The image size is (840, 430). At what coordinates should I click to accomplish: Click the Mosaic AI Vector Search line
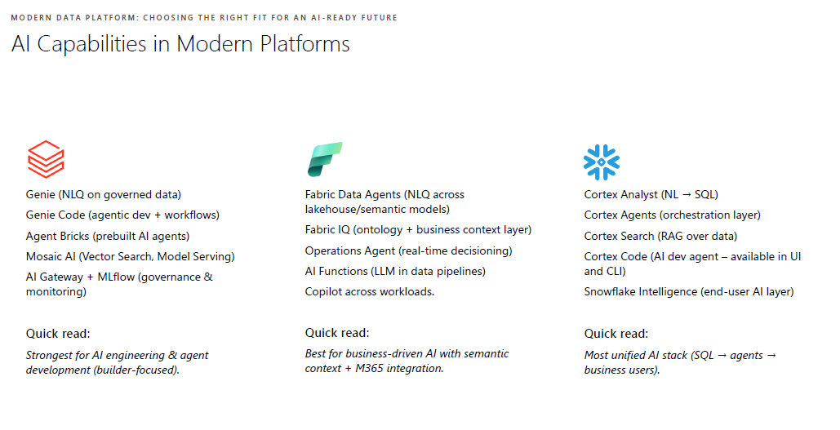click(x=130, y=256)
